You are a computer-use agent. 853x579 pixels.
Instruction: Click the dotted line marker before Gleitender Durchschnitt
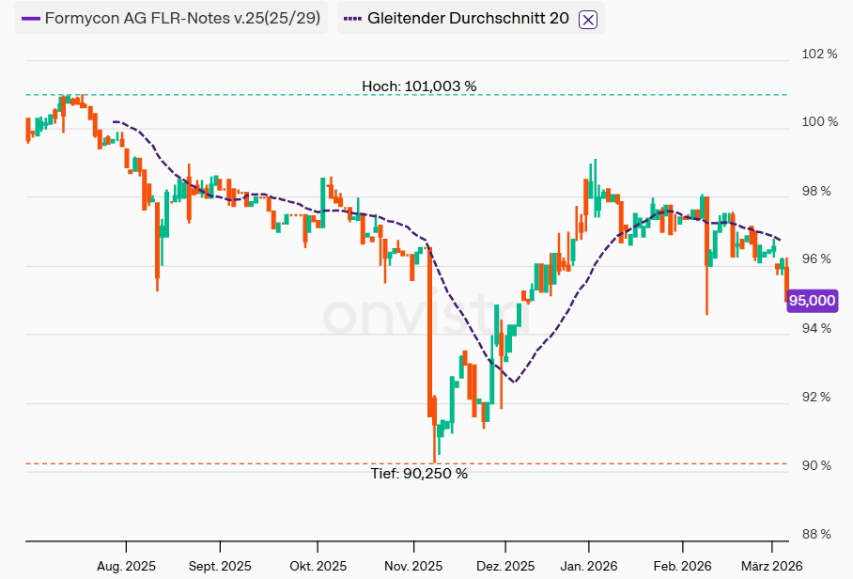(x=352, y=19)
